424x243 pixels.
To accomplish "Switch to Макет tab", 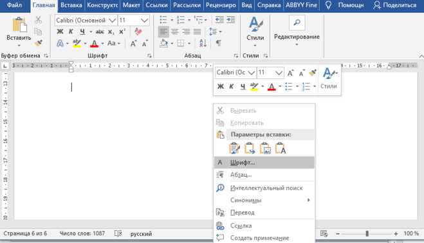I will coord(131,5).
